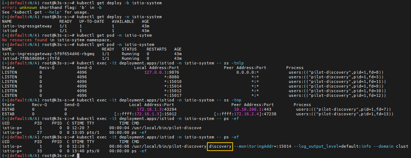Click TTY value 'pts/0'
The height and width of the screenshot is (158, 411).
[93, 151]
